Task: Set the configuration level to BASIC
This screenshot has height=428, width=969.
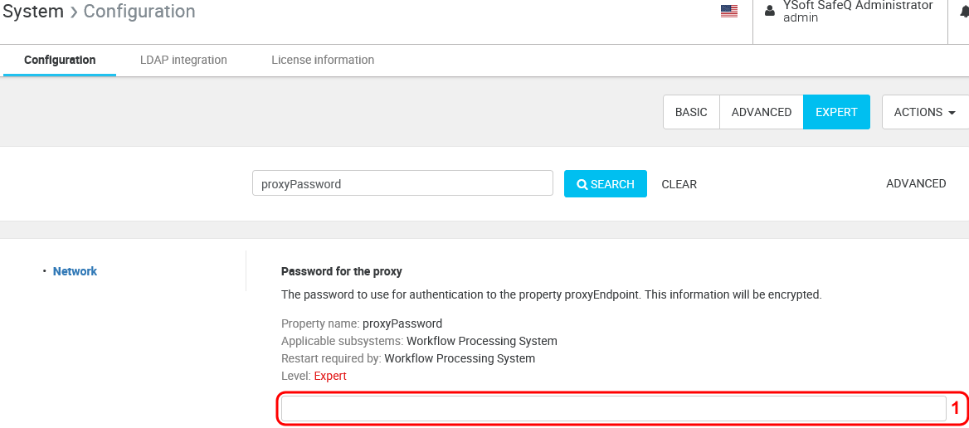Action: point(691,112)
